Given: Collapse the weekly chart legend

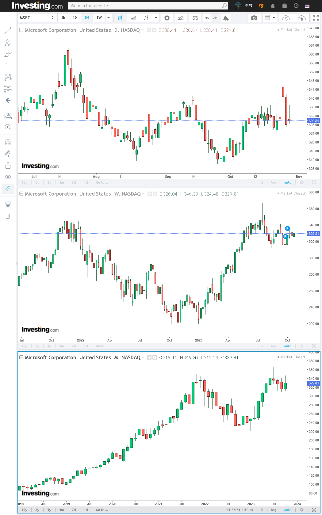Looking at the screenshot, I should click(x=21, y=194).
